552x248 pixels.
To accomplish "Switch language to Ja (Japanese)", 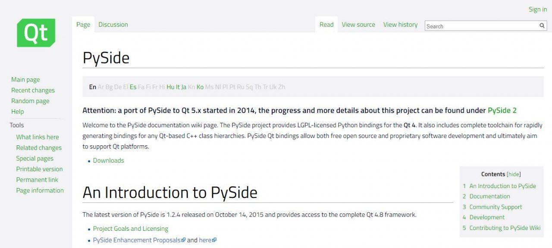I will [x=184, y=87].
